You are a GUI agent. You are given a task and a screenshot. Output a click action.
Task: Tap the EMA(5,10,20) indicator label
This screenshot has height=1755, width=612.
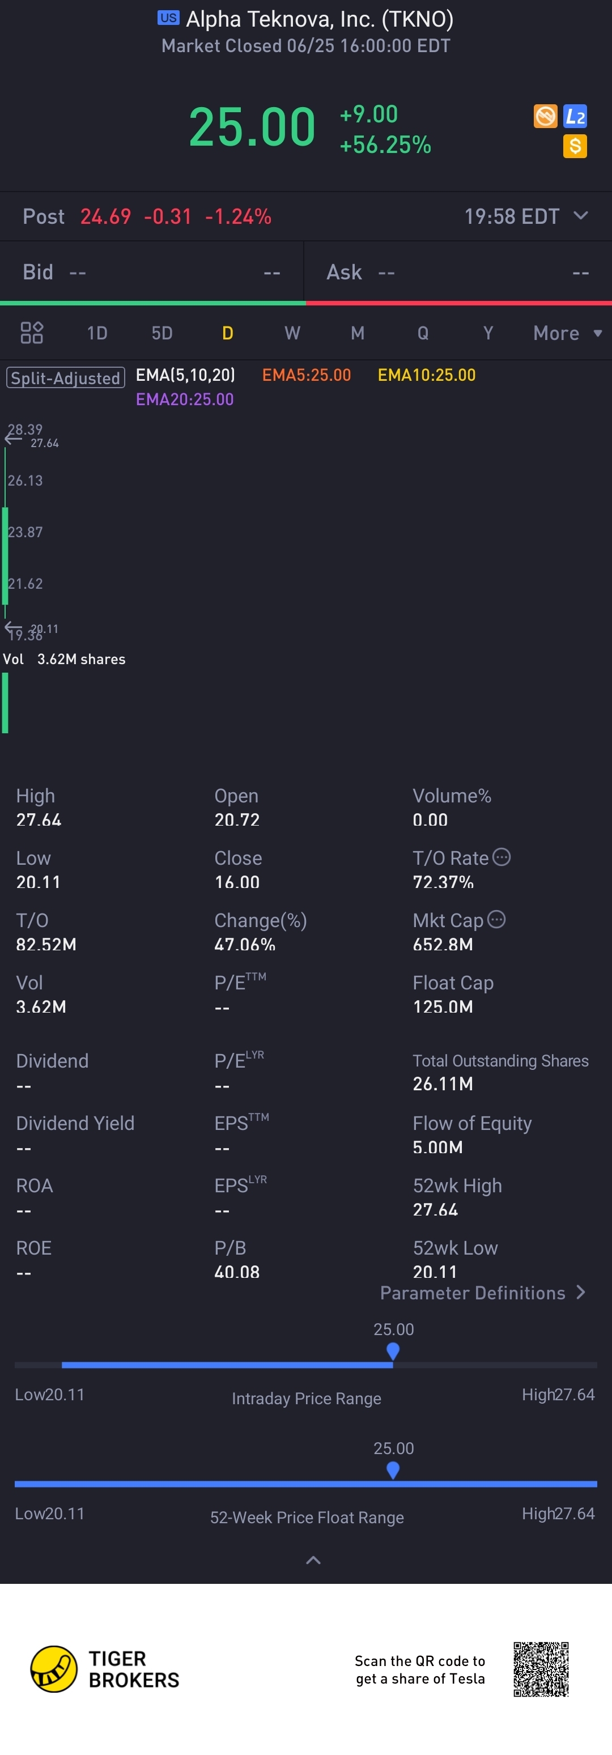(x=185, y=375)
